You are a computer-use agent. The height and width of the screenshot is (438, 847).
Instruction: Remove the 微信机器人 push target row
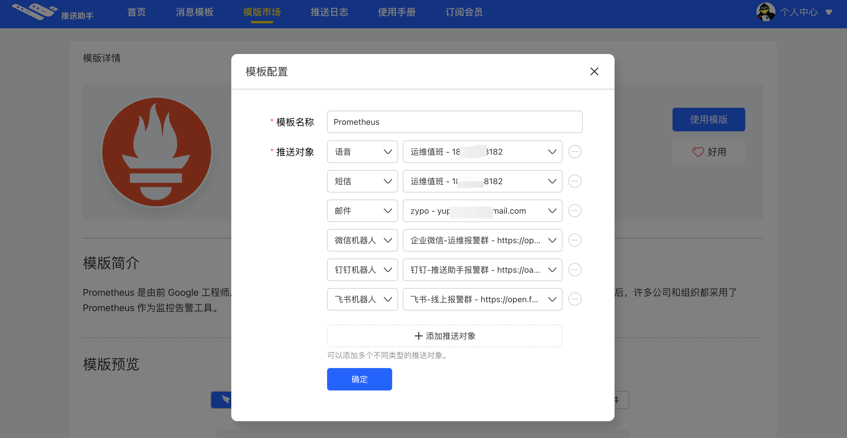(574, 240)
